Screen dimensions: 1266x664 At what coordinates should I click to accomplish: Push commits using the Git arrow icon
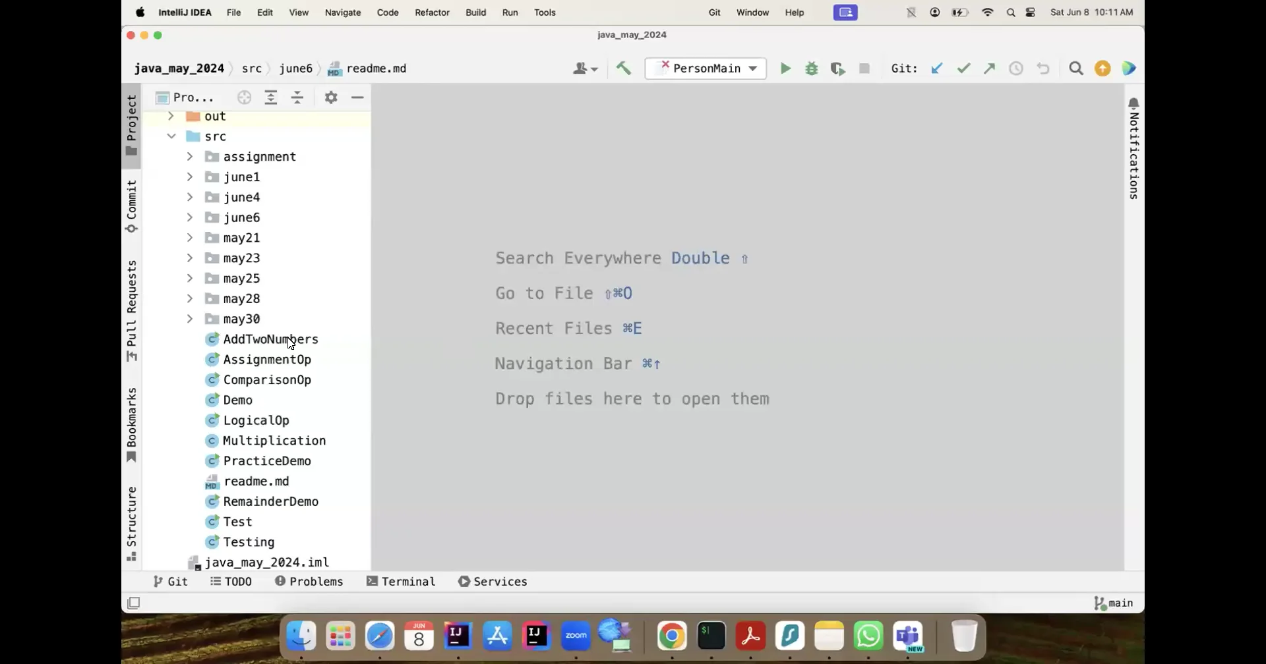pyautogui.click(x=989, y=68)
